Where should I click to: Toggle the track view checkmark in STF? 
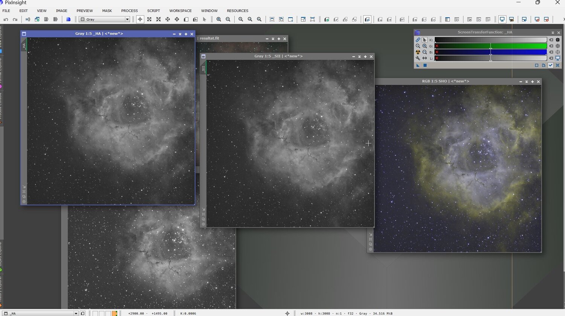pyautogui.click(x=551, y=65)
